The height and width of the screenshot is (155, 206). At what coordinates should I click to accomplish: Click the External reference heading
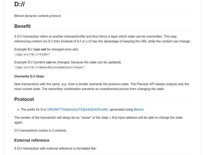[x=32, y=140]
